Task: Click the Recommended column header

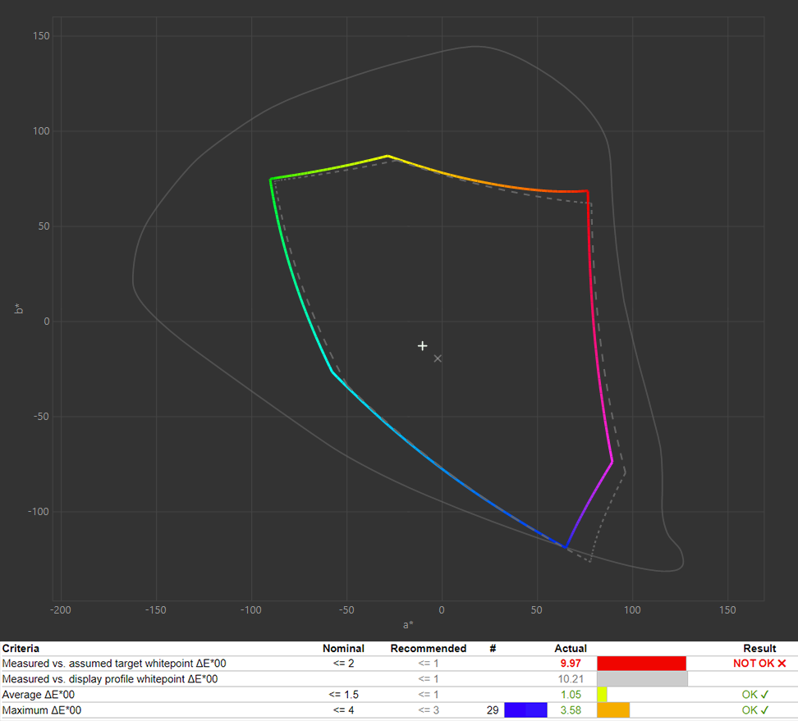Action: click(428, 648)
